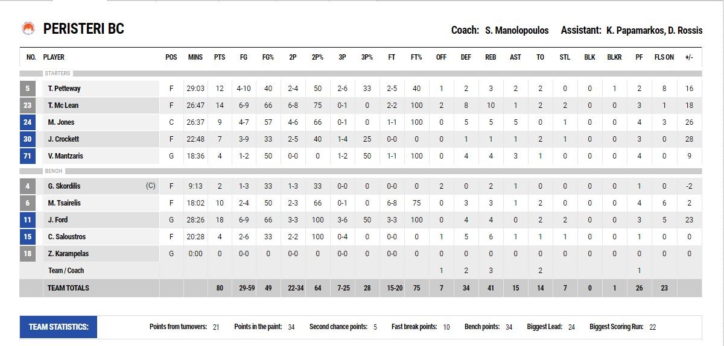Click jersey number 15 badge

pyautogui.click(x=28, y=237)
